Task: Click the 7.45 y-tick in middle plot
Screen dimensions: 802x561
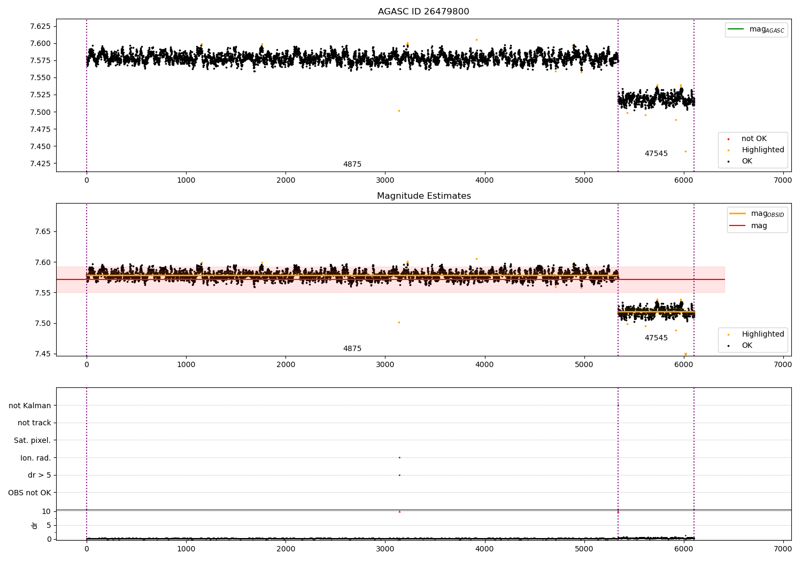Action: pos(42,354)
